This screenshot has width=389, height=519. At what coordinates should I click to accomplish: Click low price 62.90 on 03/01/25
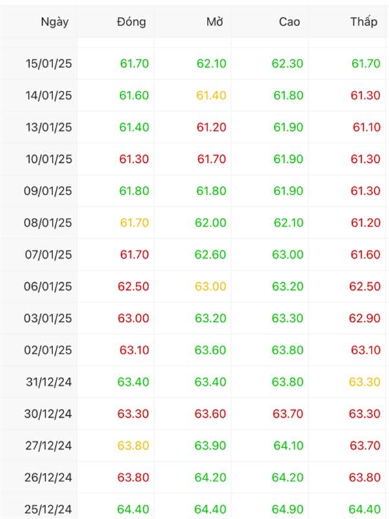[365, 318]
